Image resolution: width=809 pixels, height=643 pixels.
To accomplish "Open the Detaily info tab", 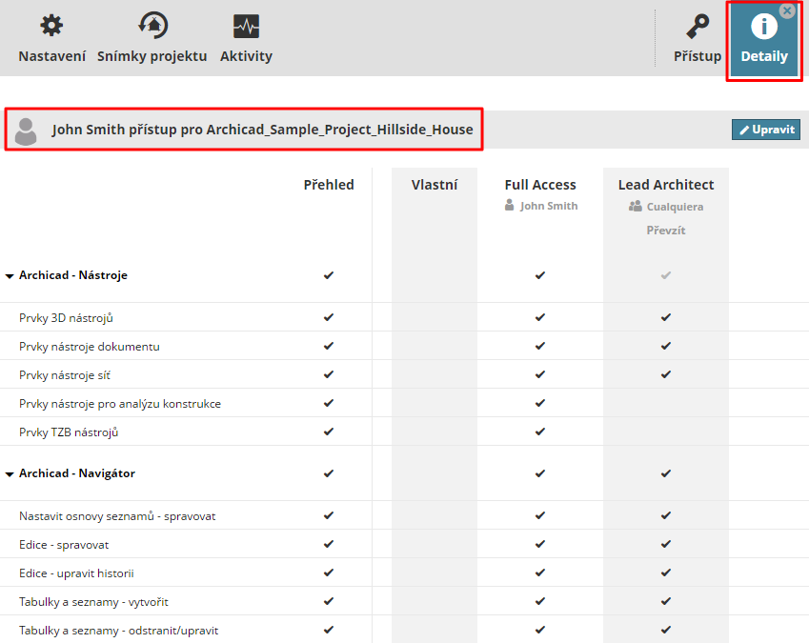I will coord(764,38).
